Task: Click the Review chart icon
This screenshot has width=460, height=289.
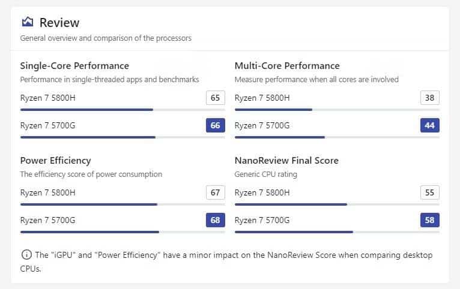Action: coord(27,22)
